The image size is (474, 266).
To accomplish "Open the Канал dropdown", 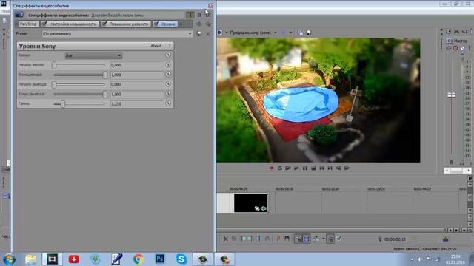I will pos(94,55).
